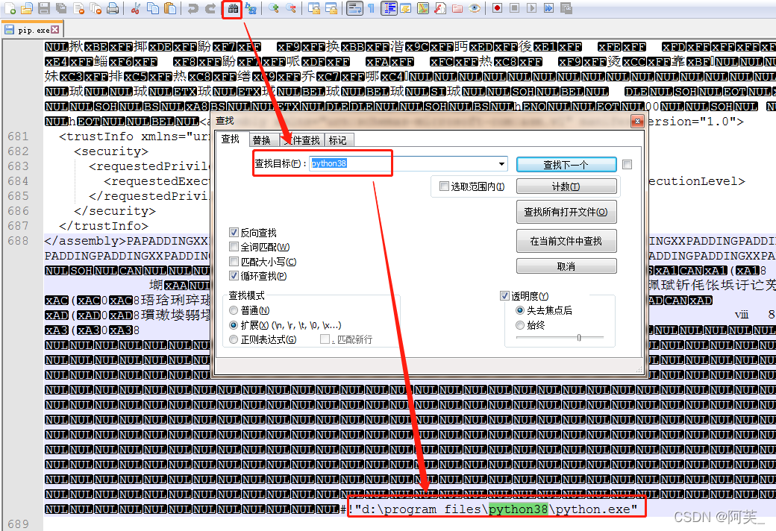
Task: Toggle synchronized horizontal scrolling icon
Action: [x=331, y=8]
